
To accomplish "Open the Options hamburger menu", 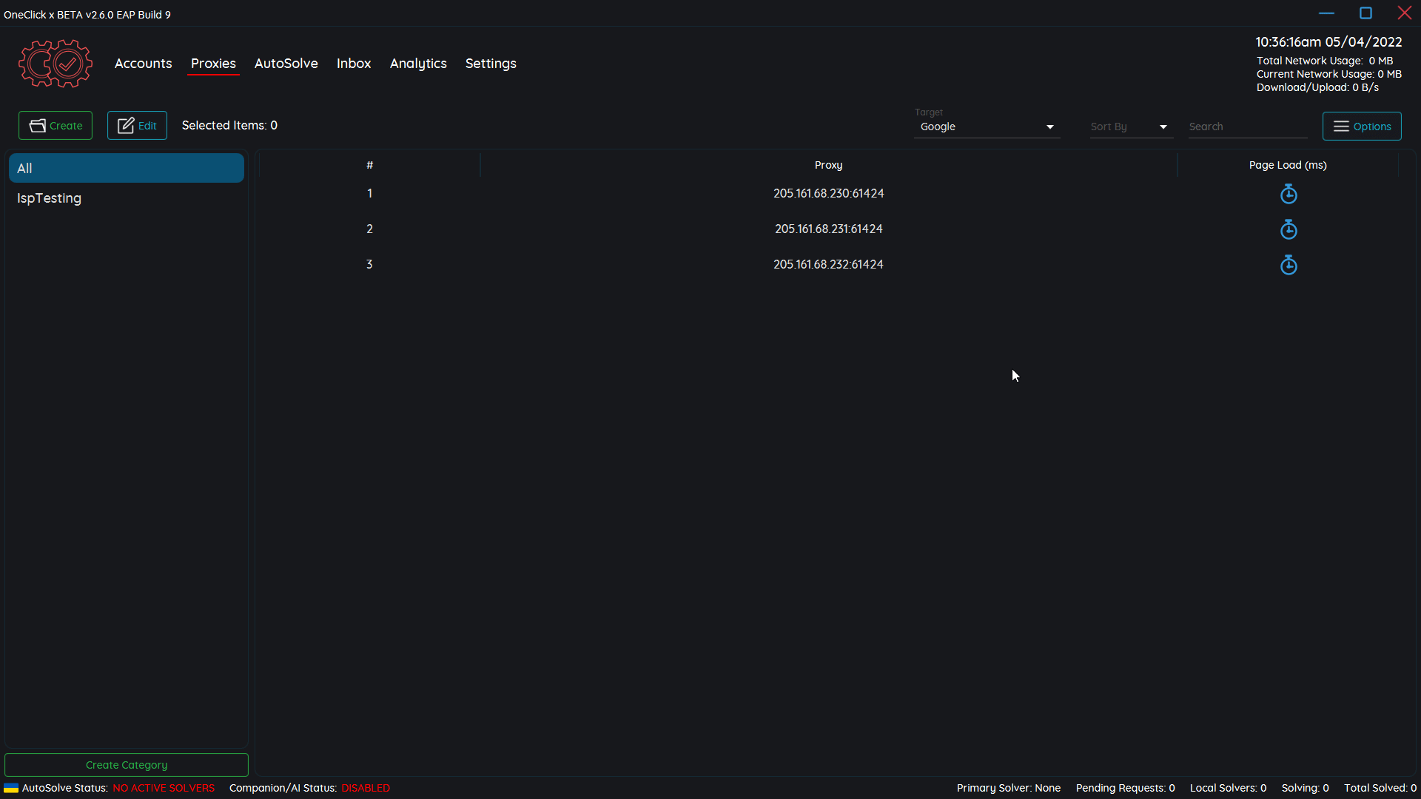I will pos(1362,127).
